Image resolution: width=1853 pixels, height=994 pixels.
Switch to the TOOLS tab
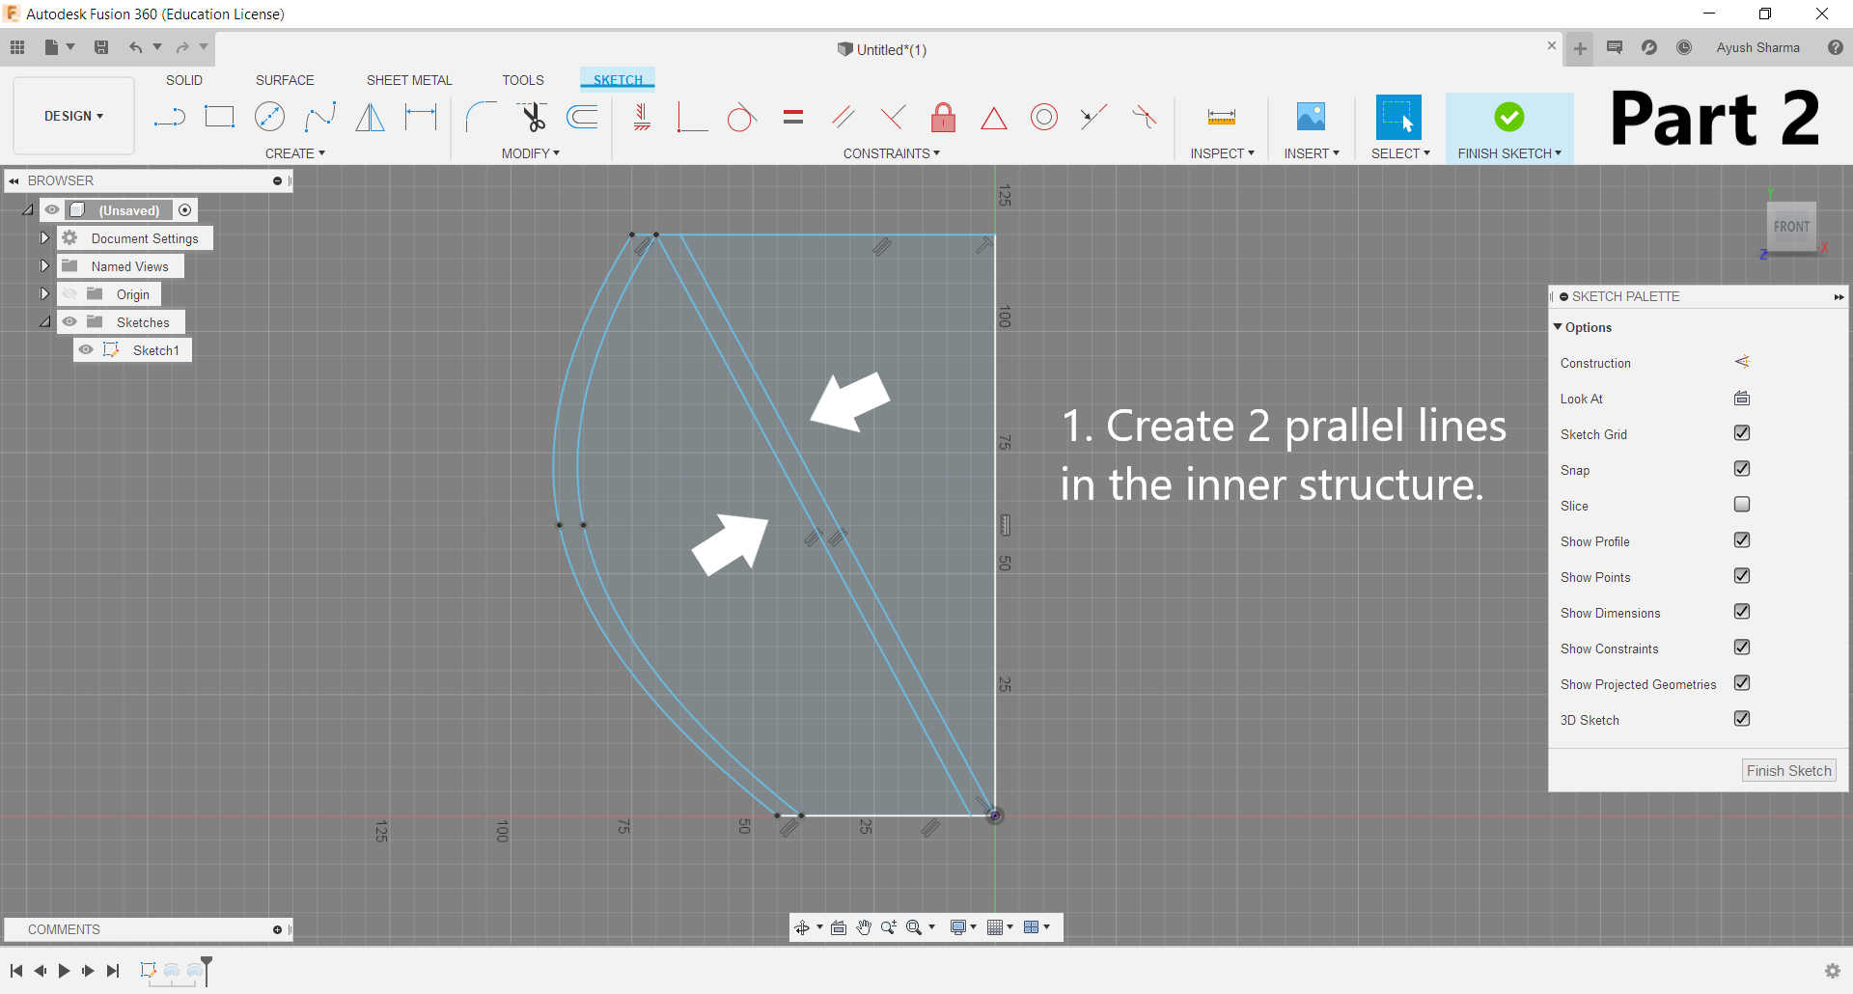tap(523, 80)
